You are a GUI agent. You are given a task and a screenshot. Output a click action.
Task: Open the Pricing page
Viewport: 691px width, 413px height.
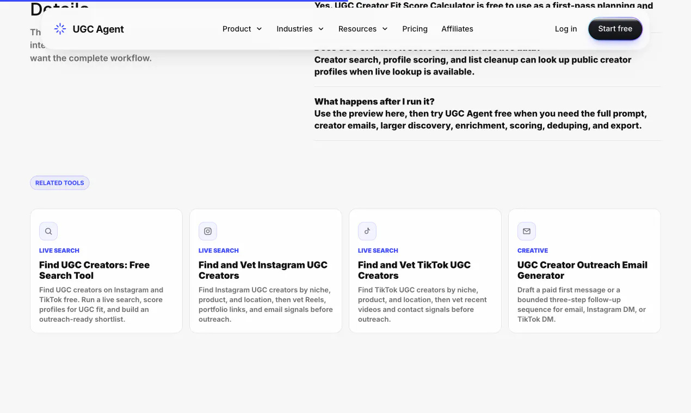pyautogui.click(x=415, y=29)
